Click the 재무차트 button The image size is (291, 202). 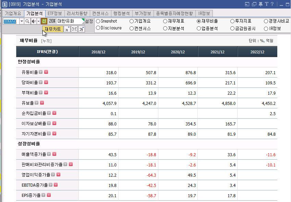point(53,29)
